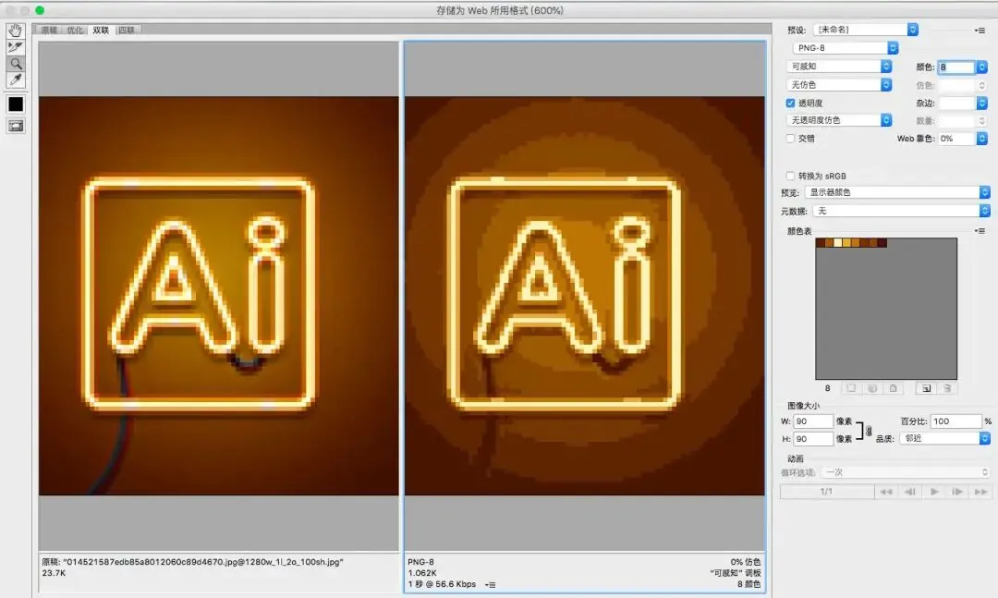This screenshot has width=998, height=598.
Task: Open the preset options flyout menu
Action: 980,30
